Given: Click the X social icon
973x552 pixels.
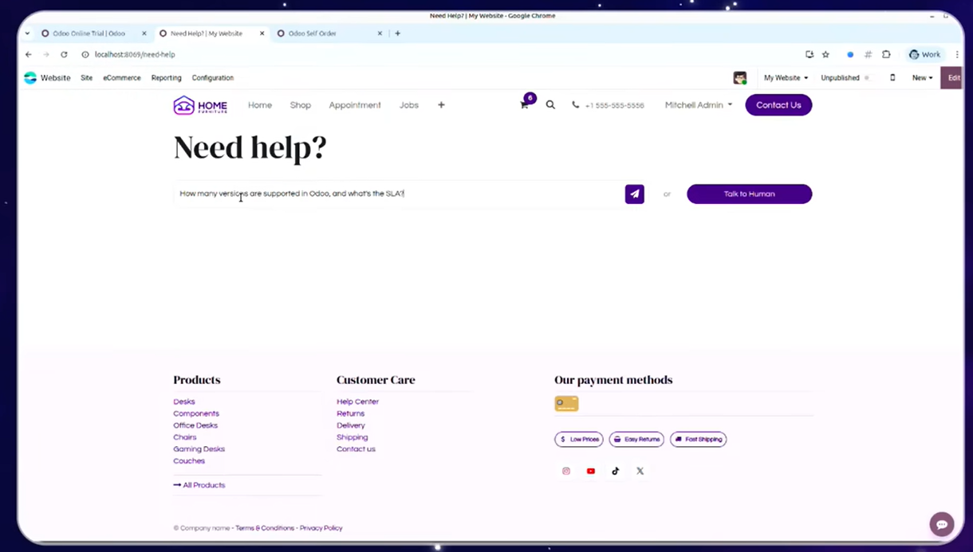Looking at the screenshot, I should point(640,471).
